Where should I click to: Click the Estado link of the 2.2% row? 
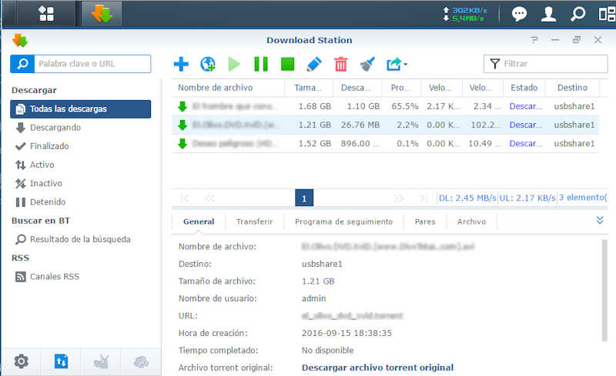[526, 125]
